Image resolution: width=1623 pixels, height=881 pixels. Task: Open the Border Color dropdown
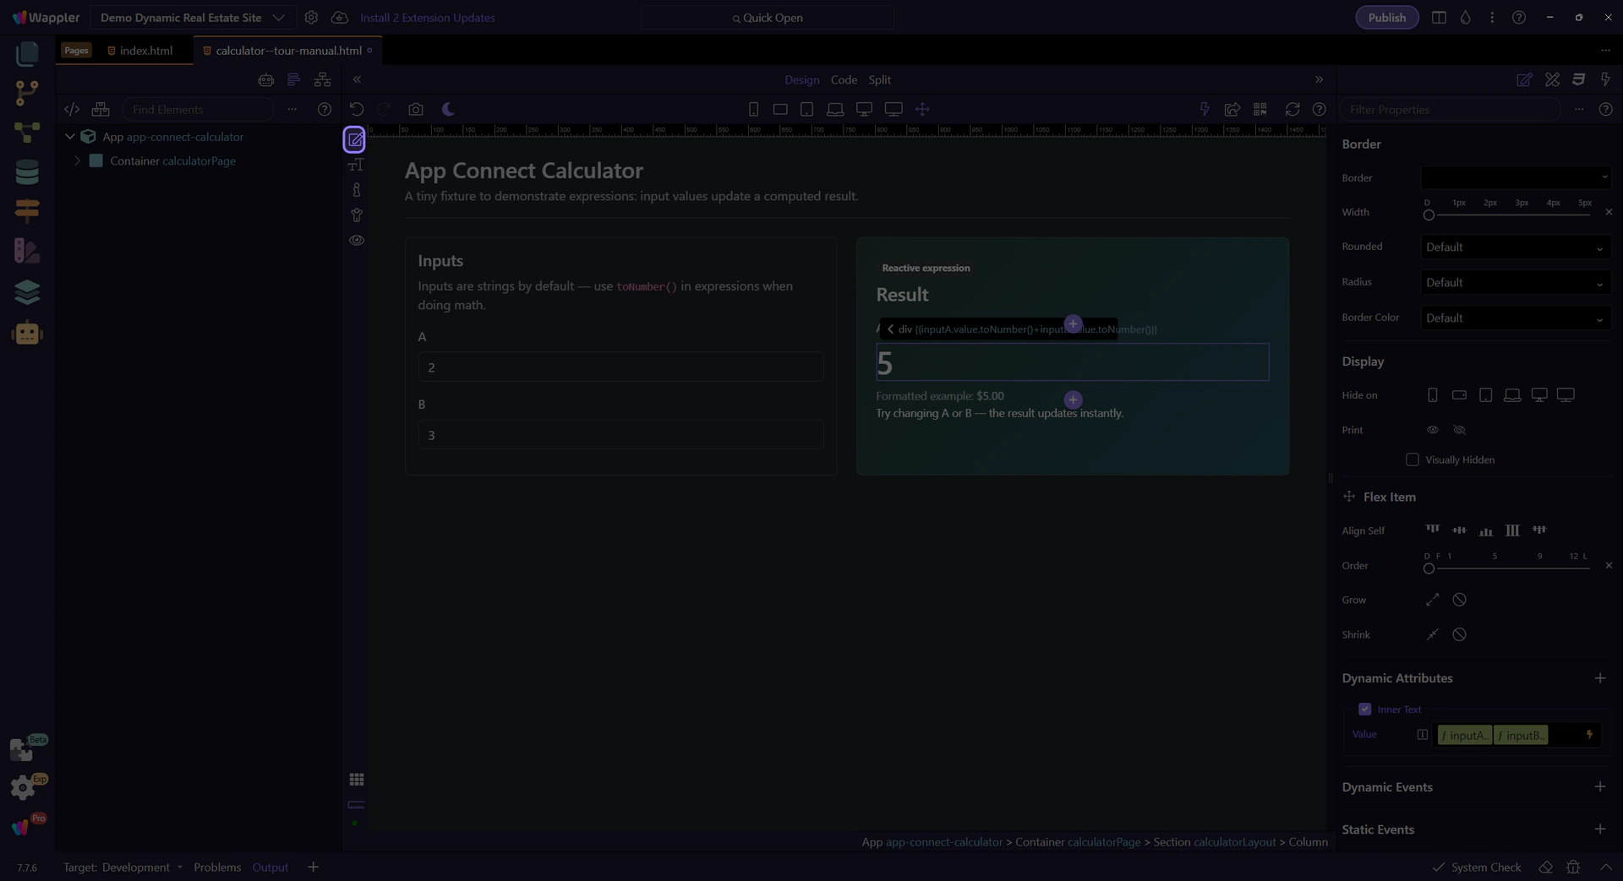coord(1514,318)
